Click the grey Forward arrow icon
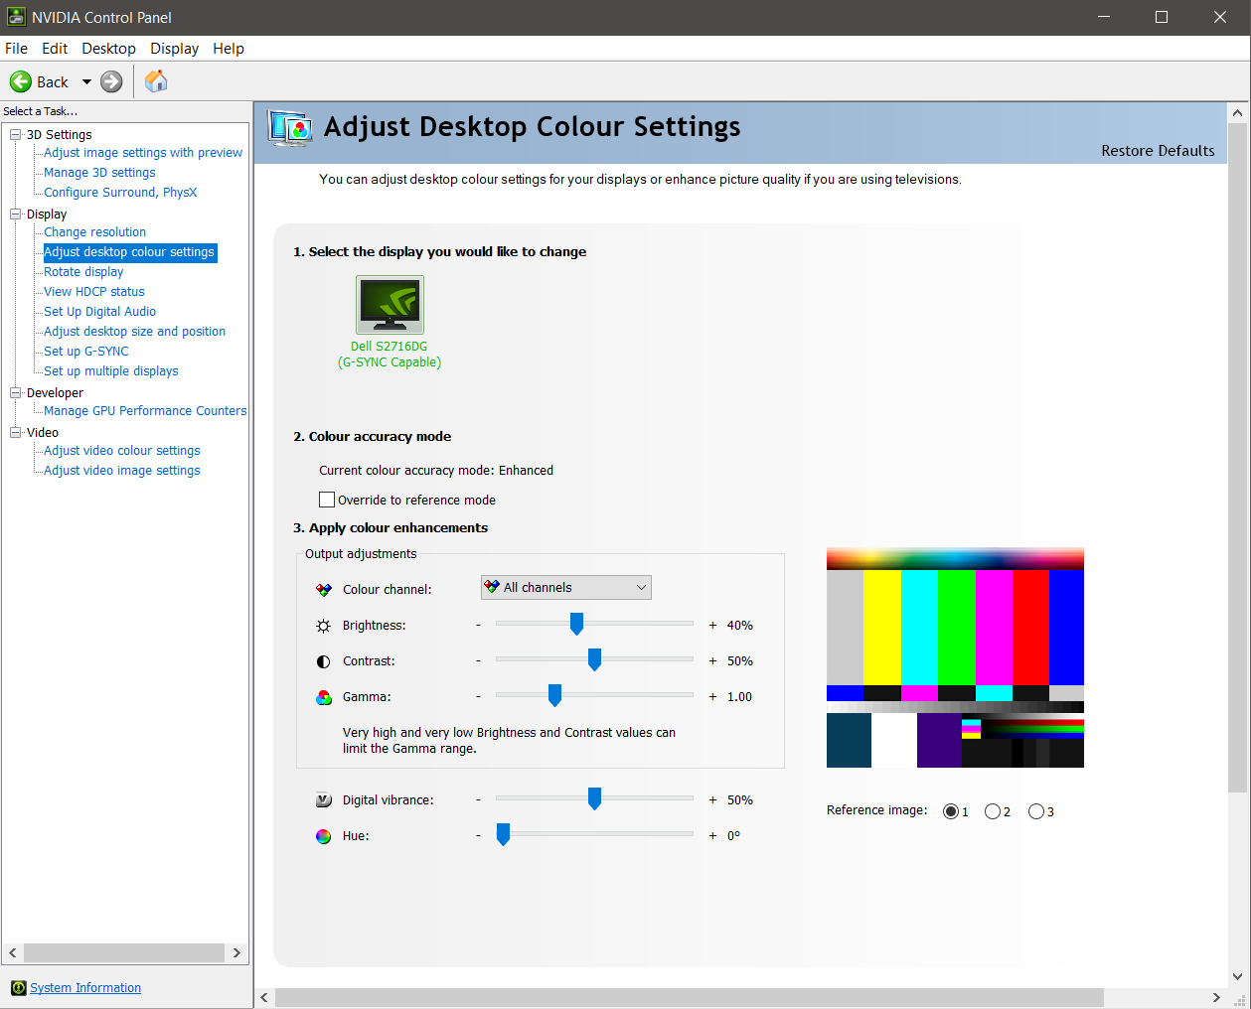Screen dimensions: 1251x1009 [x=111, y=81]
